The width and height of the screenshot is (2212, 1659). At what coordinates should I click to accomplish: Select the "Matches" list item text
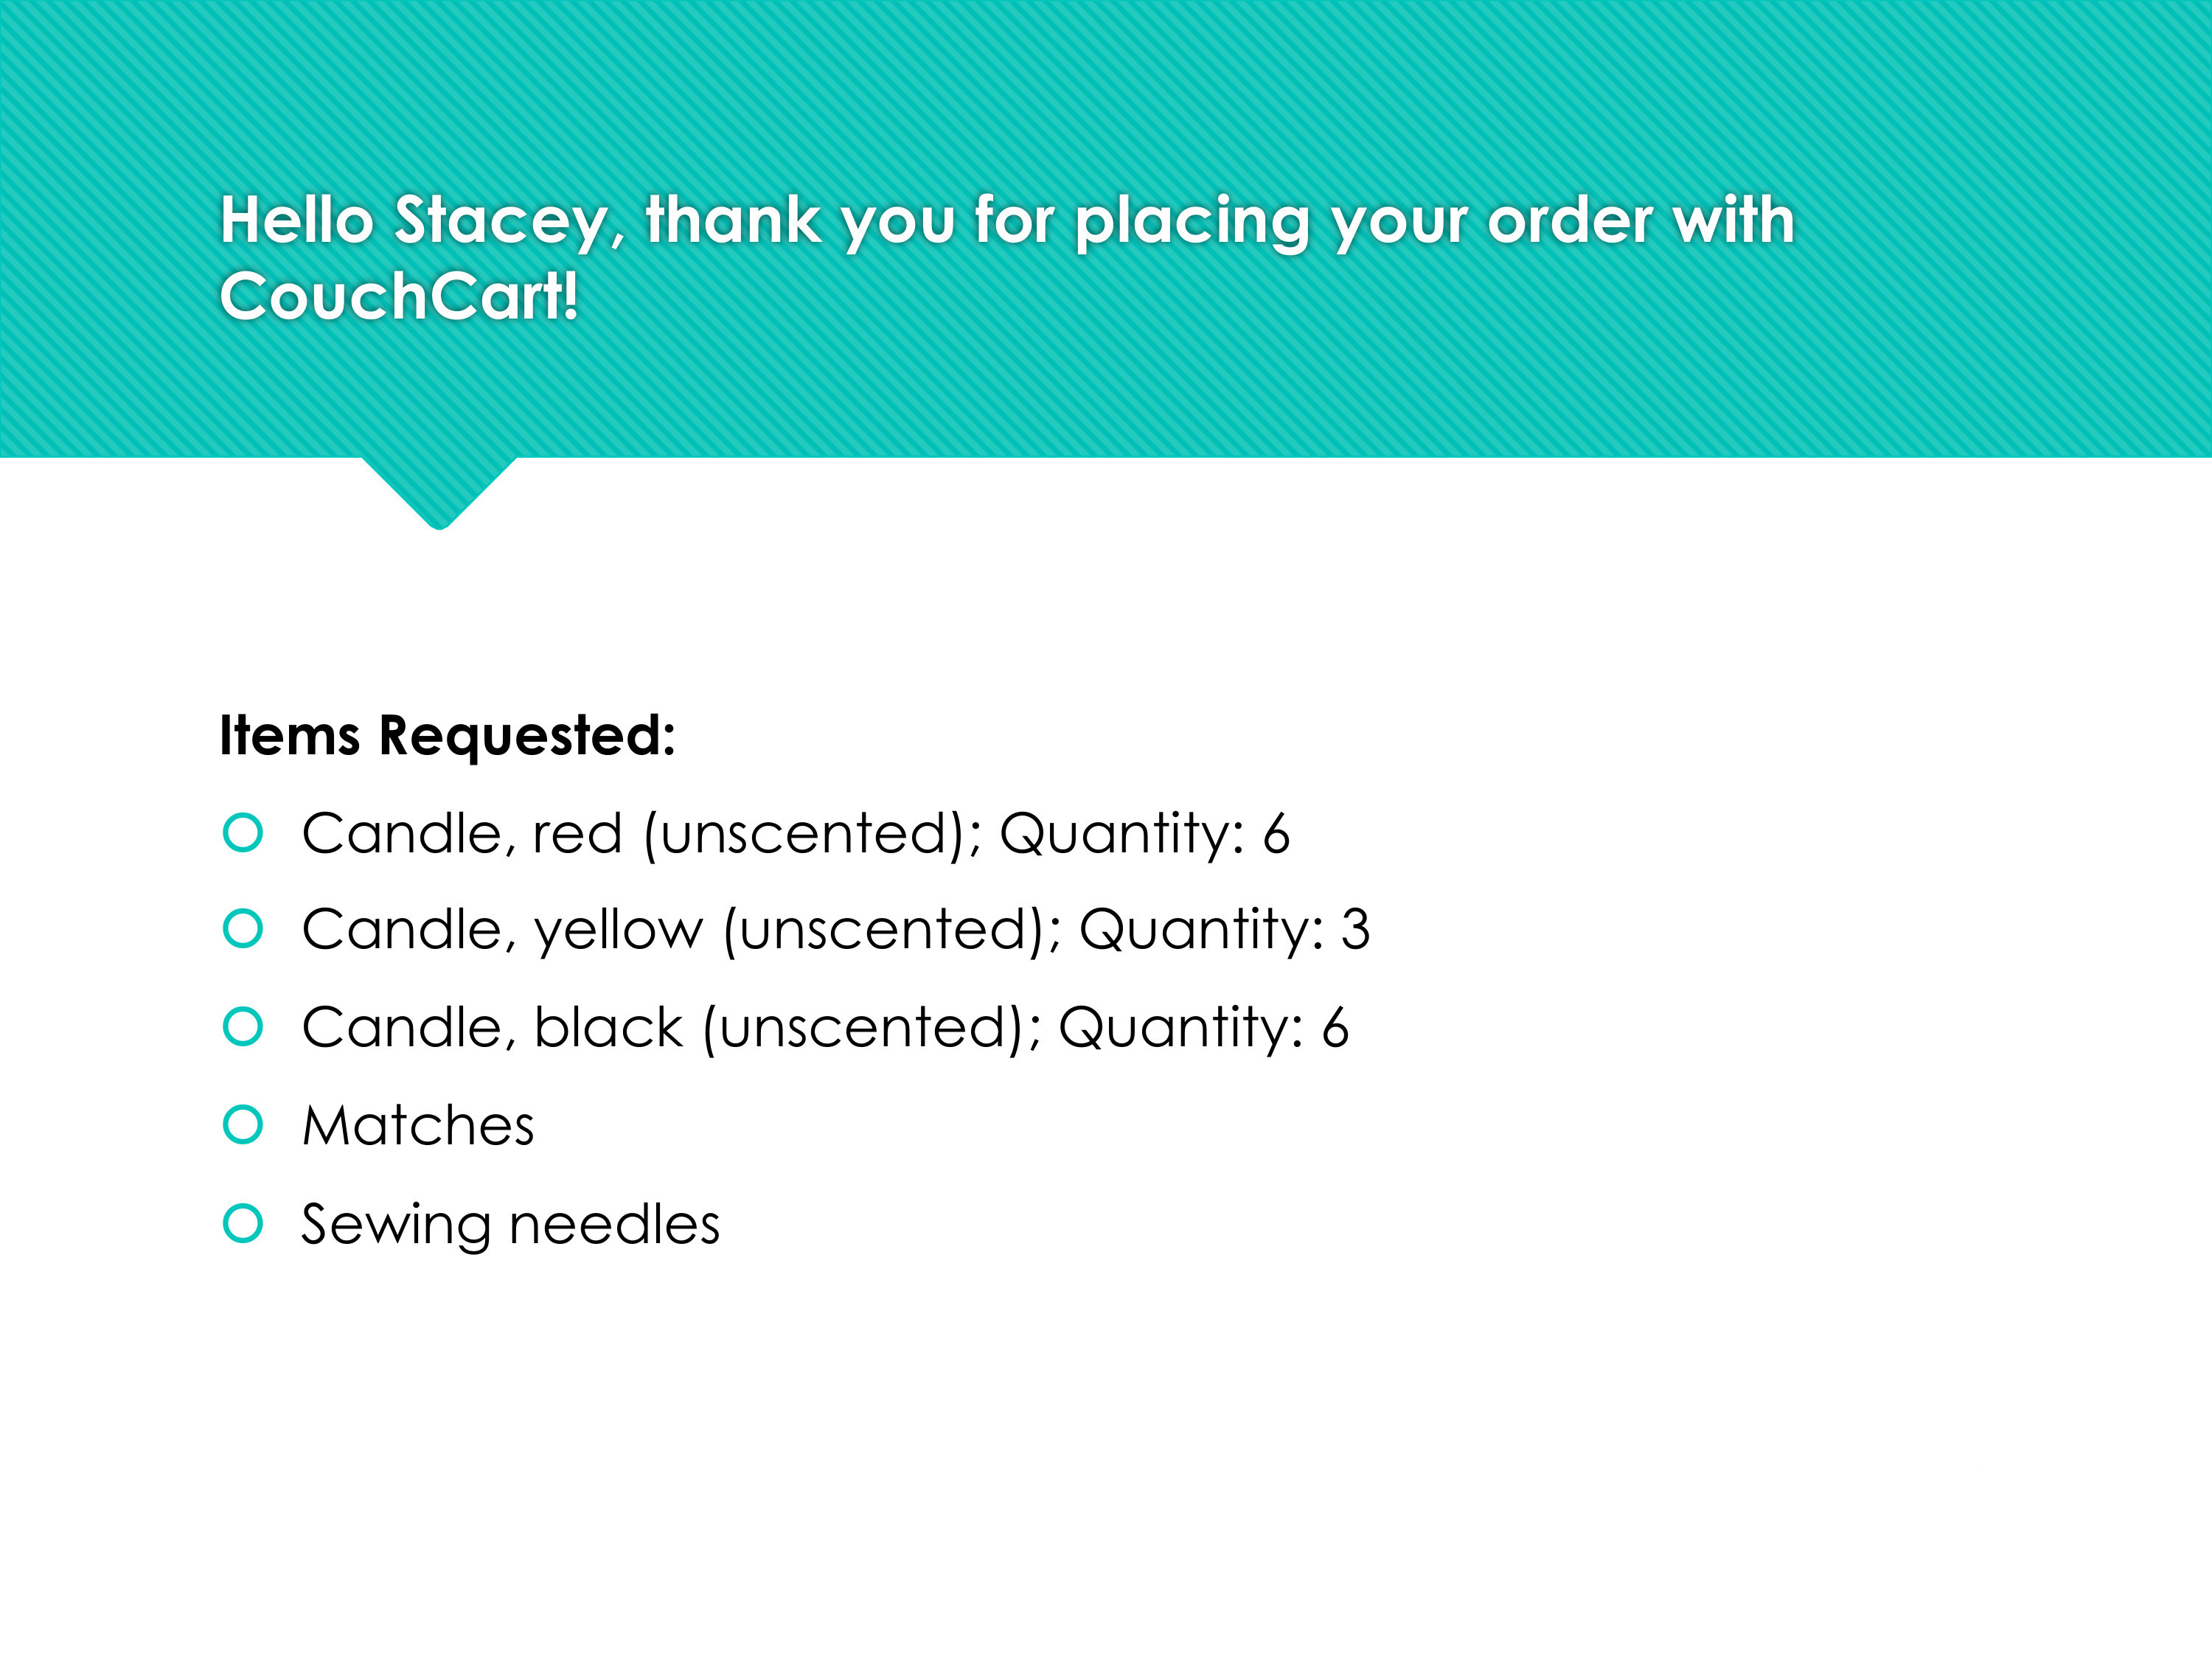[418, 1126]
